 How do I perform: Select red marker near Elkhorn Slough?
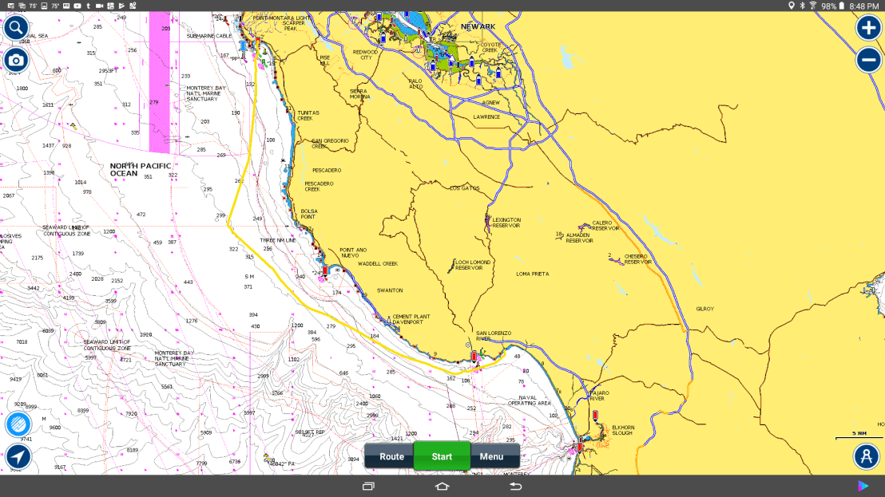click(595, 415)
